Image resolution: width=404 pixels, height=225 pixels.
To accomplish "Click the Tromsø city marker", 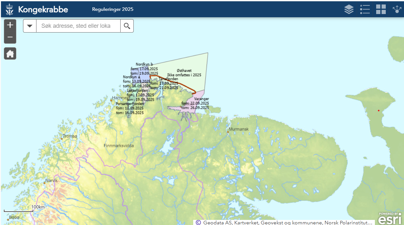I will pyautogui.click(x=62, y=139).
